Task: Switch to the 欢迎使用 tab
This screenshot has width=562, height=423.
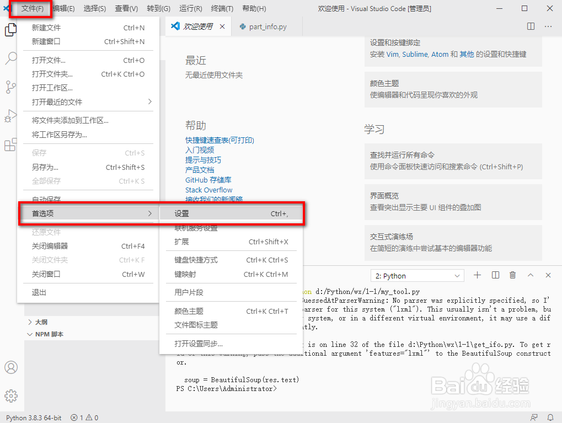Action: [198, 26]
